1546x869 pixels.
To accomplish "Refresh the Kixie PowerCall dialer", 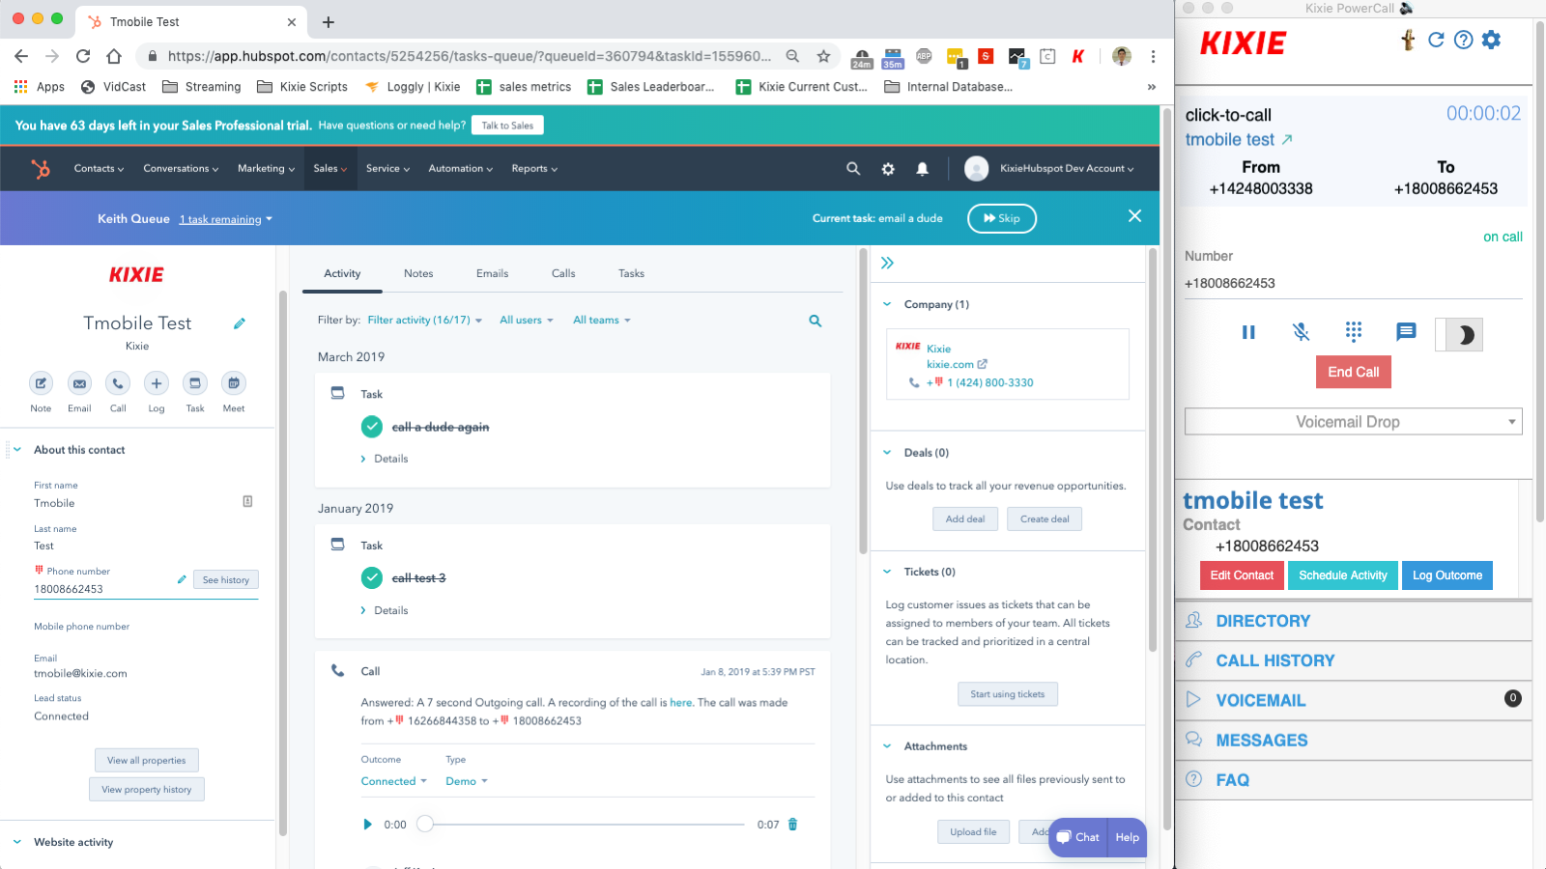I will 1436,40.
